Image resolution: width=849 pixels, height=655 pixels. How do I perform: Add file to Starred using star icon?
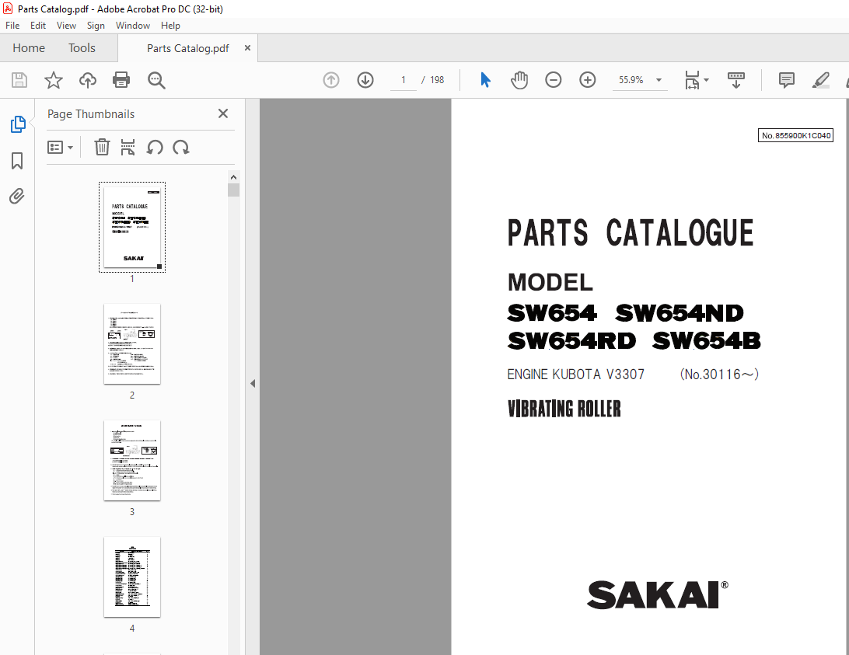click(x=53, y=80)
